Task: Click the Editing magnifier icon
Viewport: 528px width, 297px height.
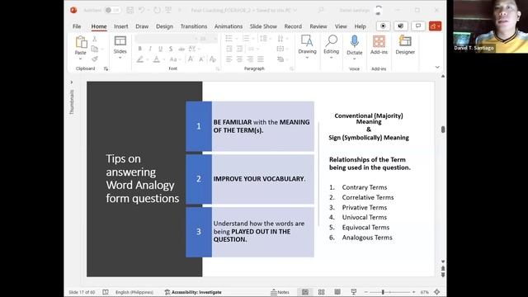Action: click(x=332, y=41)
